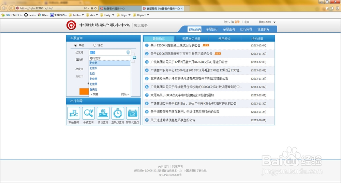Open 关于短途卧铺优惠 notice
This screenshot has width=341, height=183.
coord(173,120)
